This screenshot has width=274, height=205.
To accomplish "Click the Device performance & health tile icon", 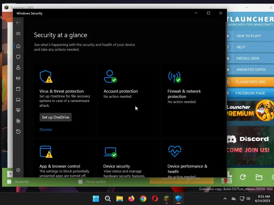I will click(x=175, y=151).
